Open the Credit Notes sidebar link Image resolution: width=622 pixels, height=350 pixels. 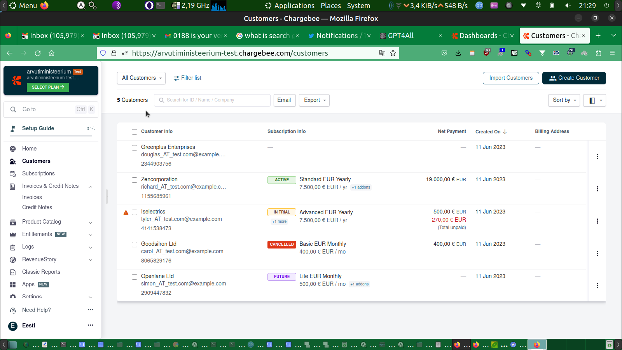pyautogui.click(x=37, y=207)
